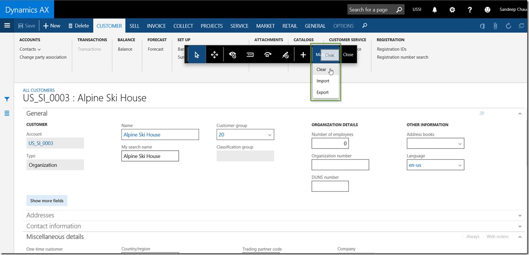Open Registration number search
The image size is (529, 255).
(x=403, y=57)
